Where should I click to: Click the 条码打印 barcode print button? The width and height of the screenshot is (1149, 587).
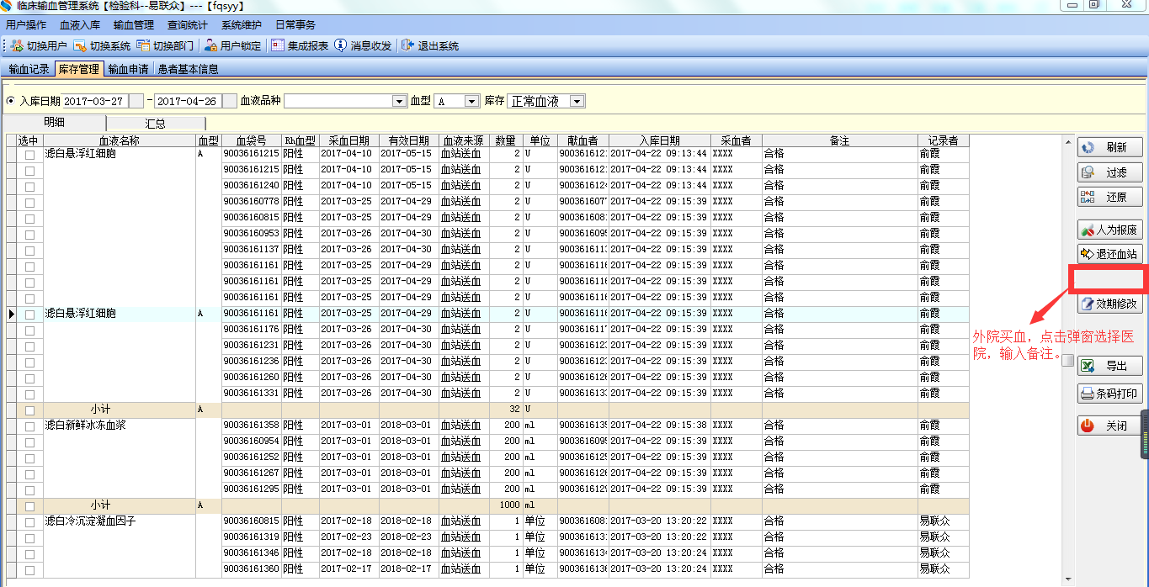[x=1110, y=394]
